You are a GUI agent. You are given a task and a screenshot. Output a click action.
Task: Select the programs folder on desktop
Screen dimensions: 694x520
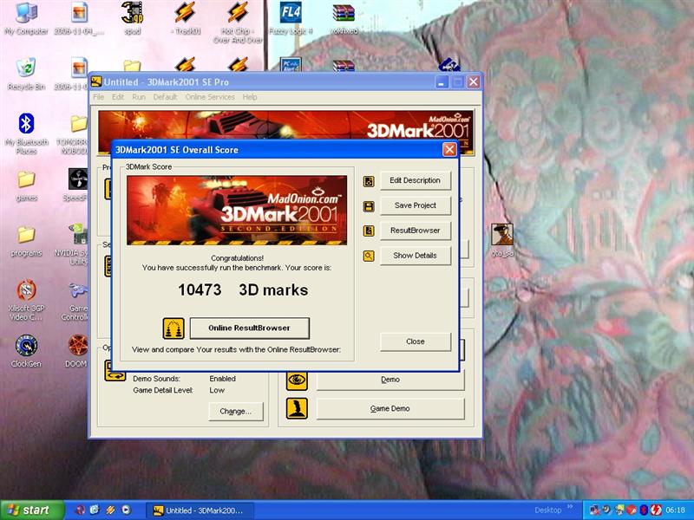coord(26,242)
